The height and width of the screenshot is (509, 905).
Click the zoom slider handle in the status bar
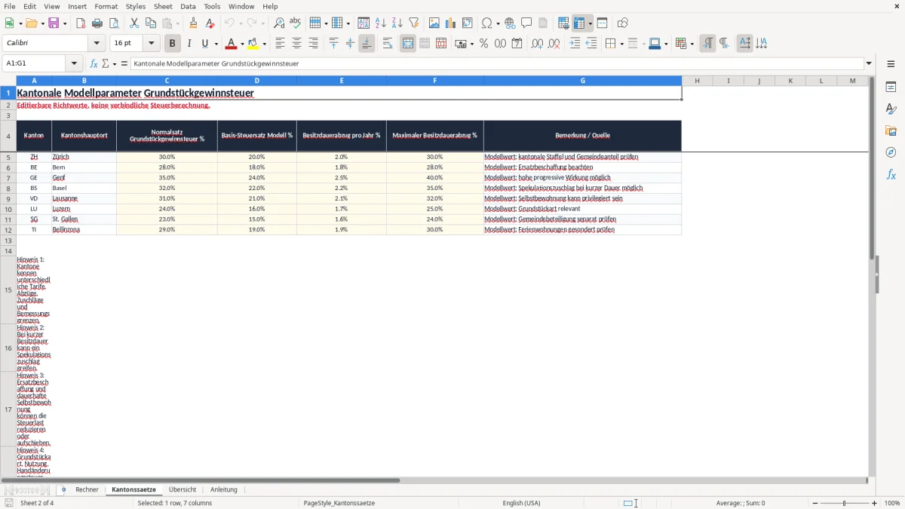(845, 503)
